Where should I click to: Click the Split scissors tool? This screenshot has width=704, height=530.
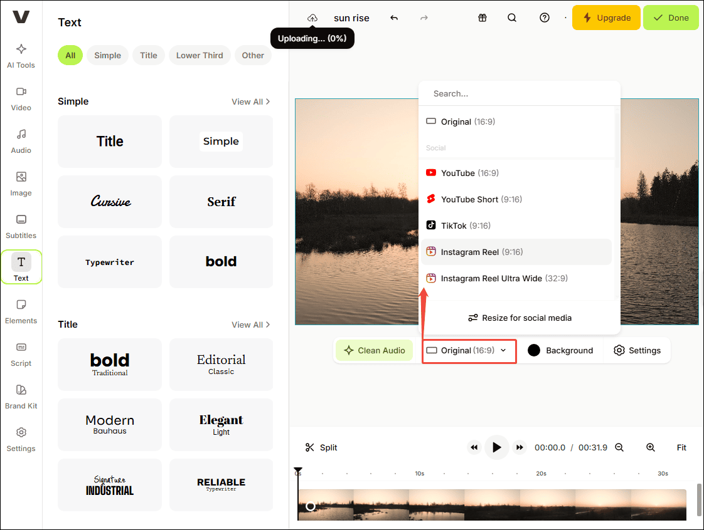tap(321, 447)
